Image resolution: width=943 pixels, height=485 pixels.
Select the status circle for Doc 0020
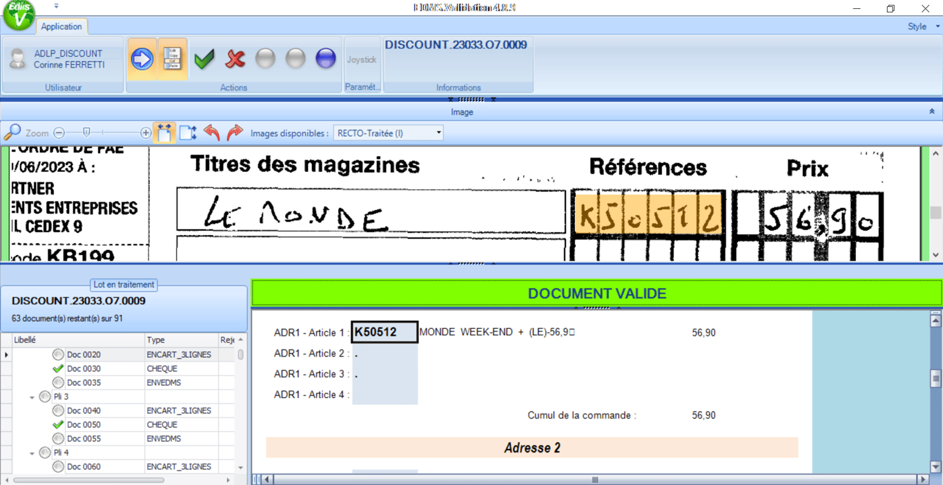point(59,354)
